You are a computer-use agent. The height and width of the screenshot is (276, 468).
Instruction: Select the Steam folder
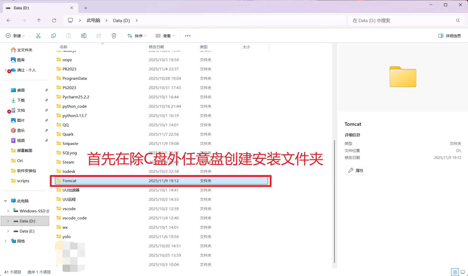65,162
